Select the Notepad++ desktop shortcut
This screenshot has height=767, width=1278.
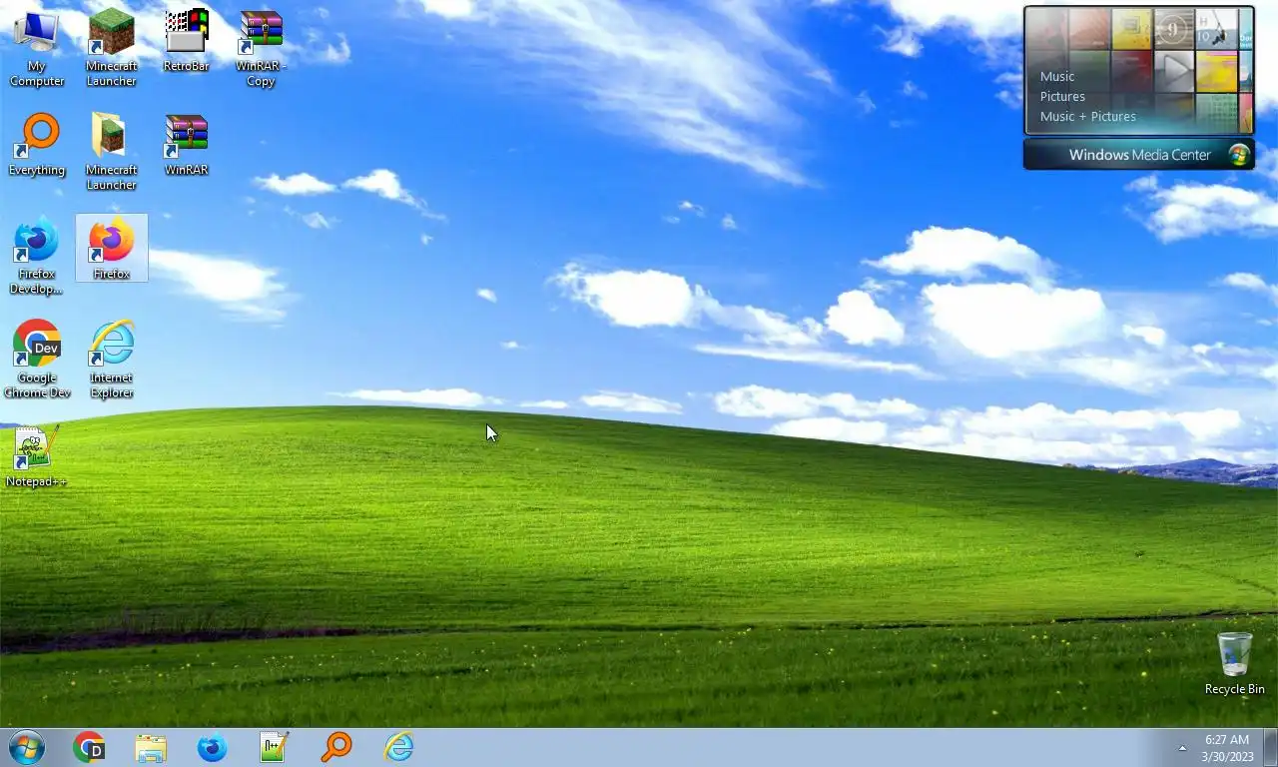point(37,456)
